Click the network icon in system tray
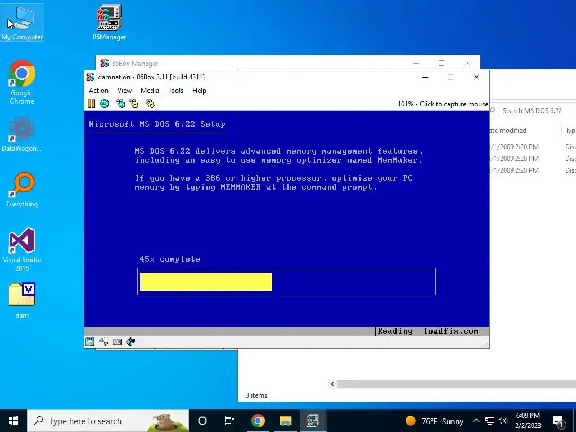This screenshot has height=432, width=576. [490, 421]
